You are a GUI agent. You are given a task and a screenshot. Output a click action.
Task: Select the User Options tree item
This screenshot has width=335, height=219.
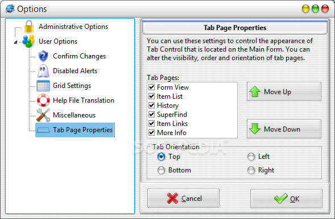pos(58,41)
